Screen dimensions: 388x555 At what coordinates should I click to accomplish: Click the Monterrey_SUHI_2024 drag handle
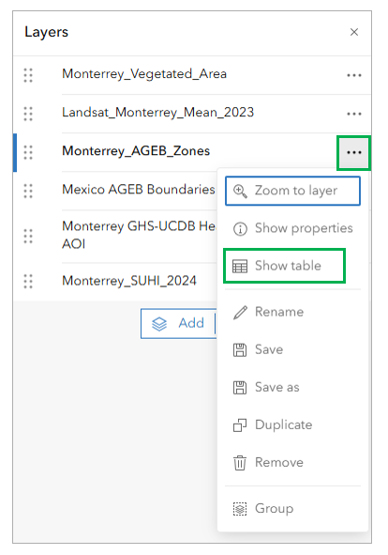pos(28,282)
